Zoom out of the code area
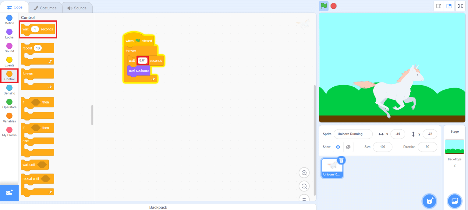This screenshot has height=210, width=468. pyautogui.click(x=304, y=186)
